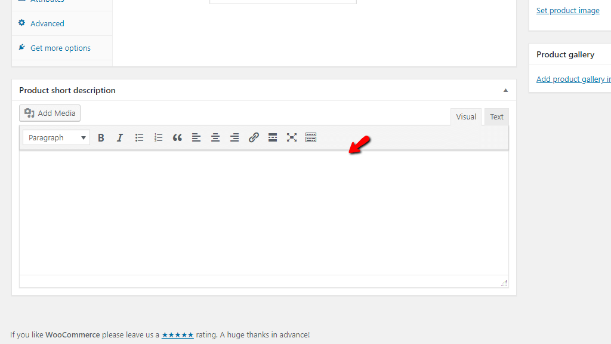Collapse the Product short description panel
The height and width of the screenshot is (344, 611).
coord(505,91)
